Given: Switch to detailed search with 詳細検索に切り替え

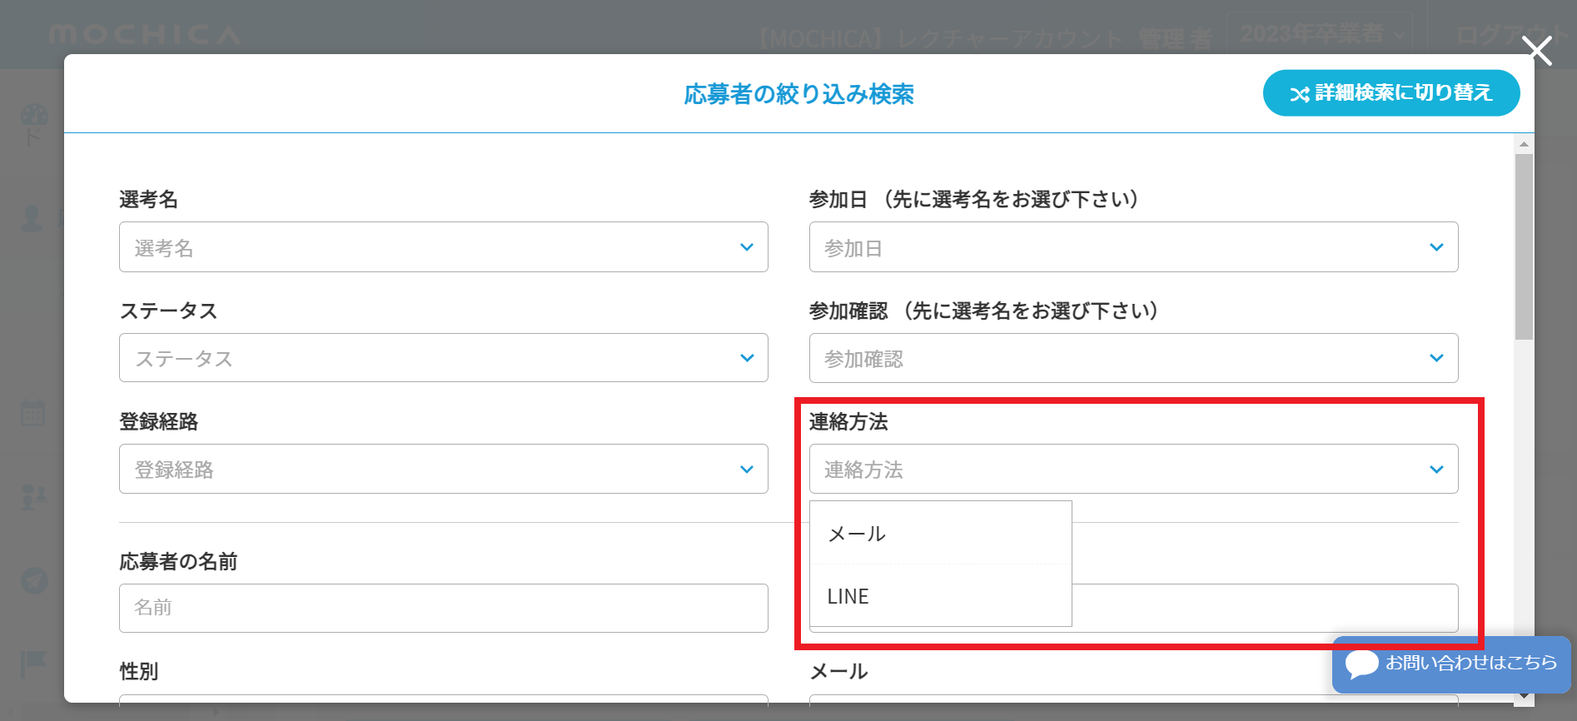Looking at the screenshot, I should pos(1390,93).
